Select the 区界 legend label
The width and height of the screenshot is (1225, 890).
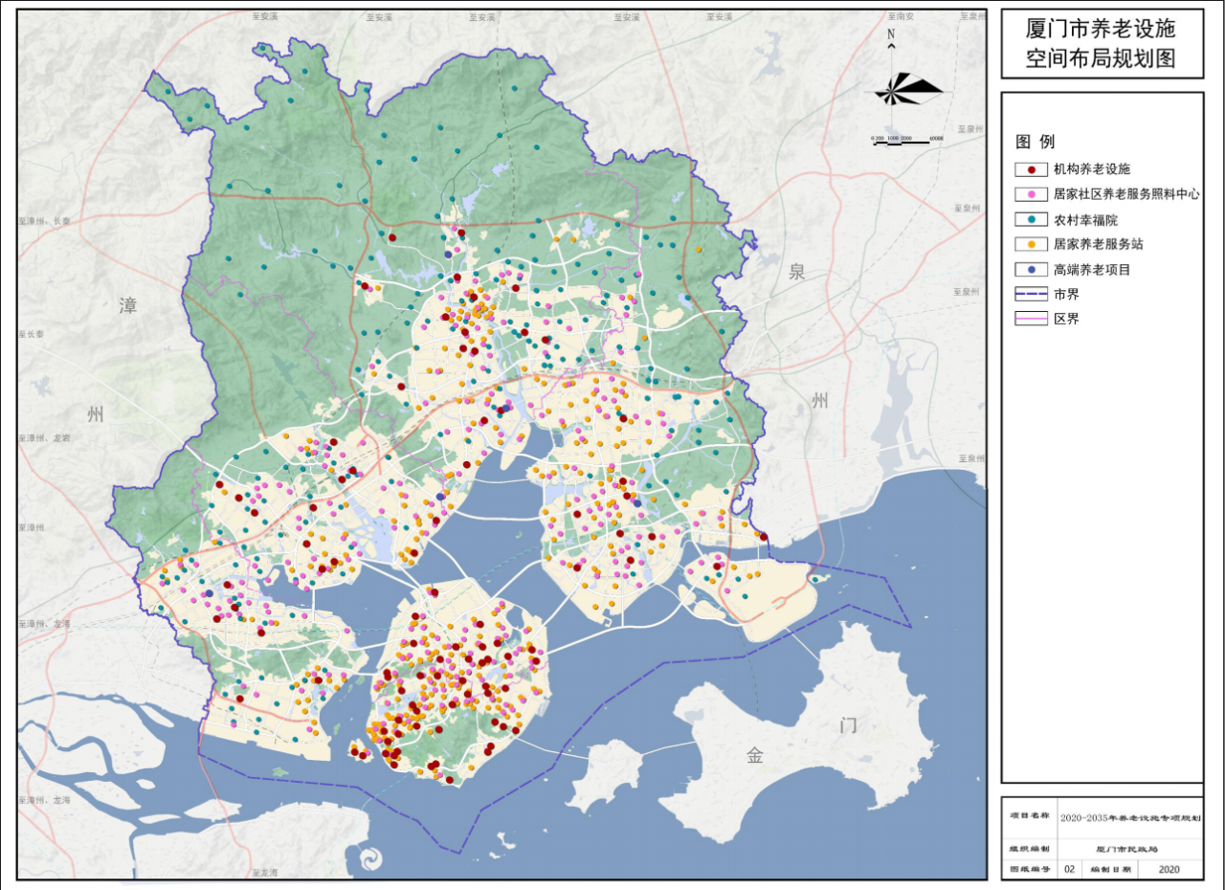coord(1066,319)
